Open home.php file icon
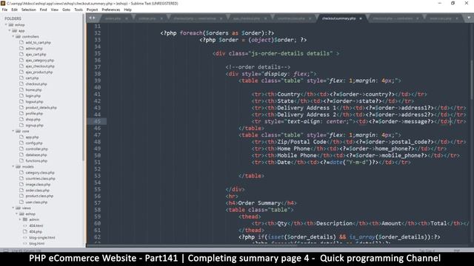Image resolution: width=474 pixels, height=266 pixels. (21, 90)
